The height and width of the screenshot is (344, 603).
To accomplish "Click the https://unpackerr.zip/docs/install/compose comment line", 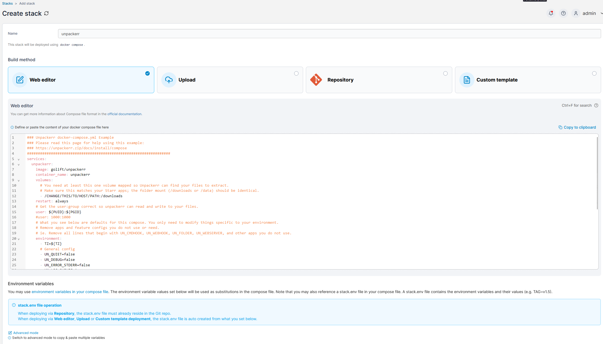I will coord(77,148).
